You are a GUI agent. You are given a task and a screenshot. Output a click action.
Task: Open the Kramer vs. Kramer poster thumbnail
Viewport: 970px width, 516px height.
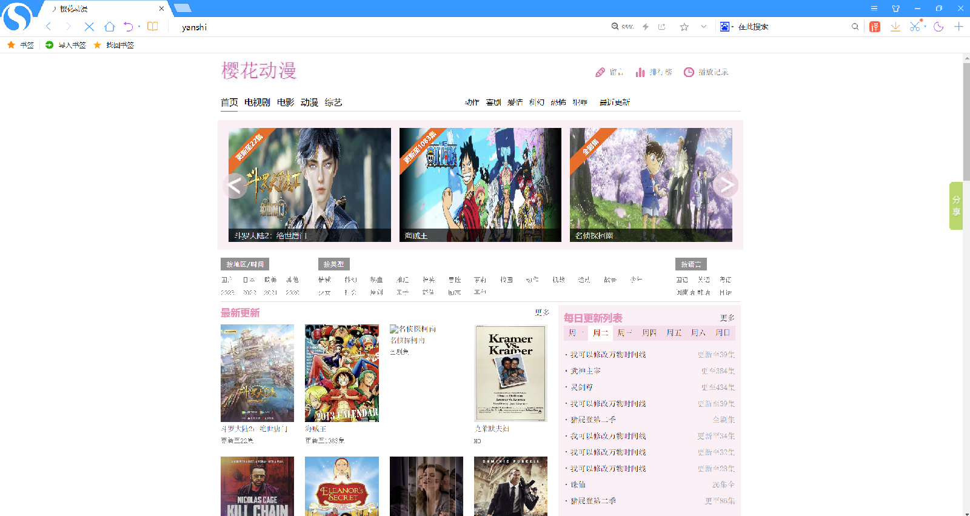pos(510,373)
